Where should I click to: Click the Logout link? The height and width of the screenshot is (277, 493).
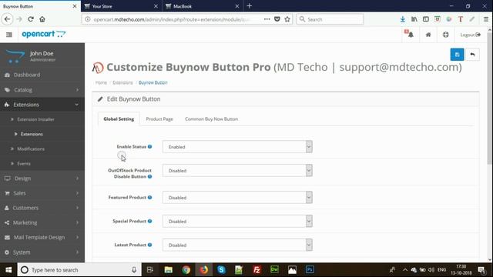coord(470,35)
